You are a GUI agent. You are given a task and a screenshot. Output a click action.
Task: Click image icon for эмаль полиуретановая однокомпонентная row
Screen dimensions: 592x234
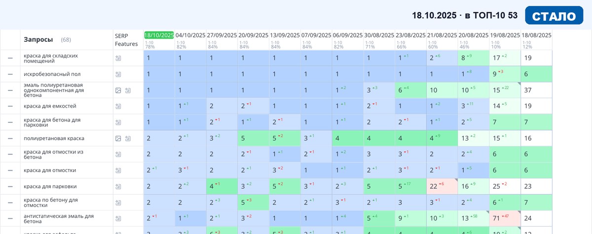click(118, 90)
